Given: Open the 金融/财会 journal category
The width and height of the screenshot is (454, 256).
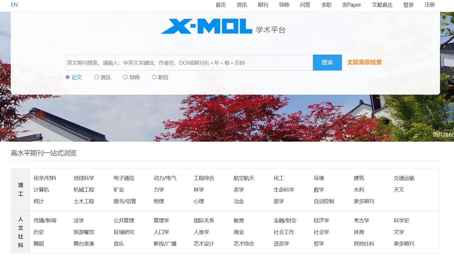Looking at the screenshot, I should (x=285, y=221).
